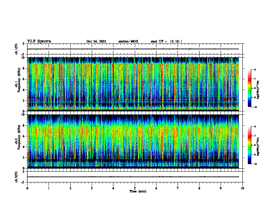Screen dimensions: 273x211
Task: Click time axis tick label "4"
Action: [113, 188]
